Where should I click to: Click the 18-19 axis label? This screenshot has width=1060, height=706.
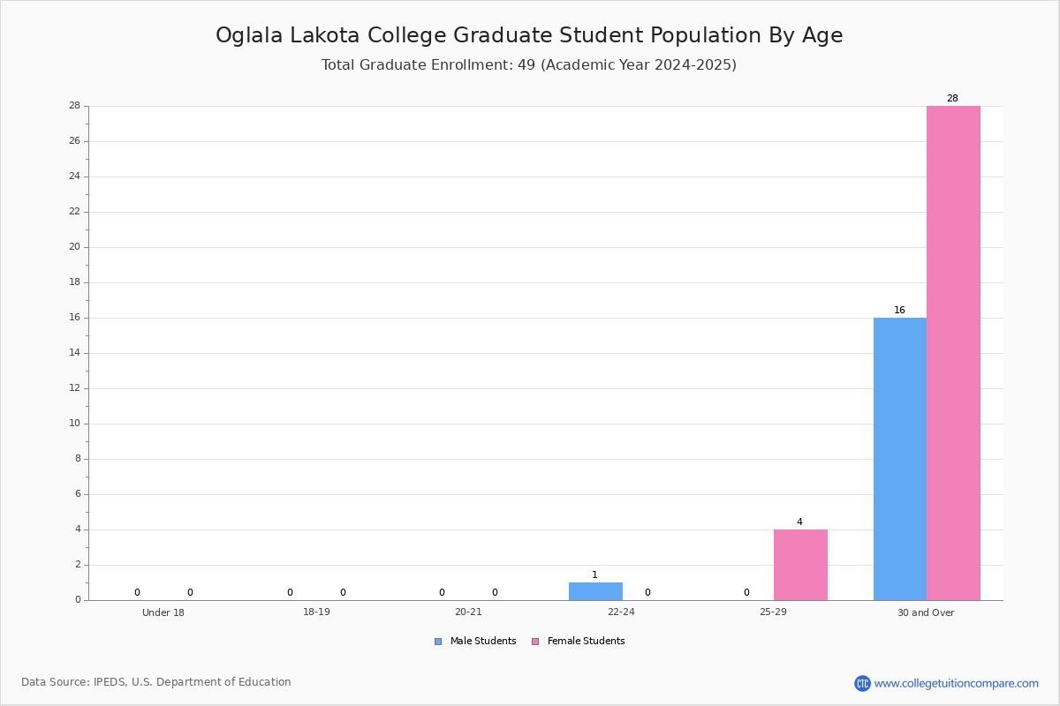[x=316, y=612]
